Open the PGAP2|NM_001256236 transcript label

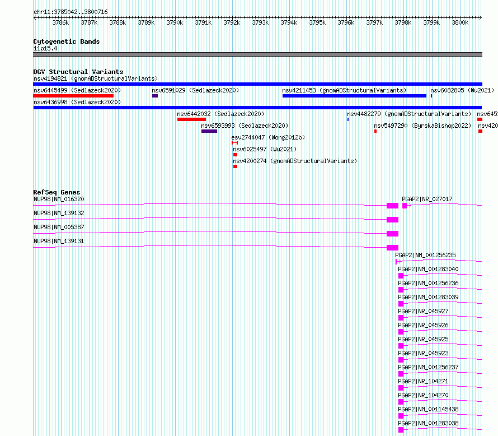pyautogui.click(x=428, y=283)
